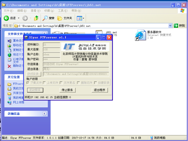The width and height of the screenshot is (188, 141).
Task: Click the red X Delete file icon
Action: click(9, 66)
